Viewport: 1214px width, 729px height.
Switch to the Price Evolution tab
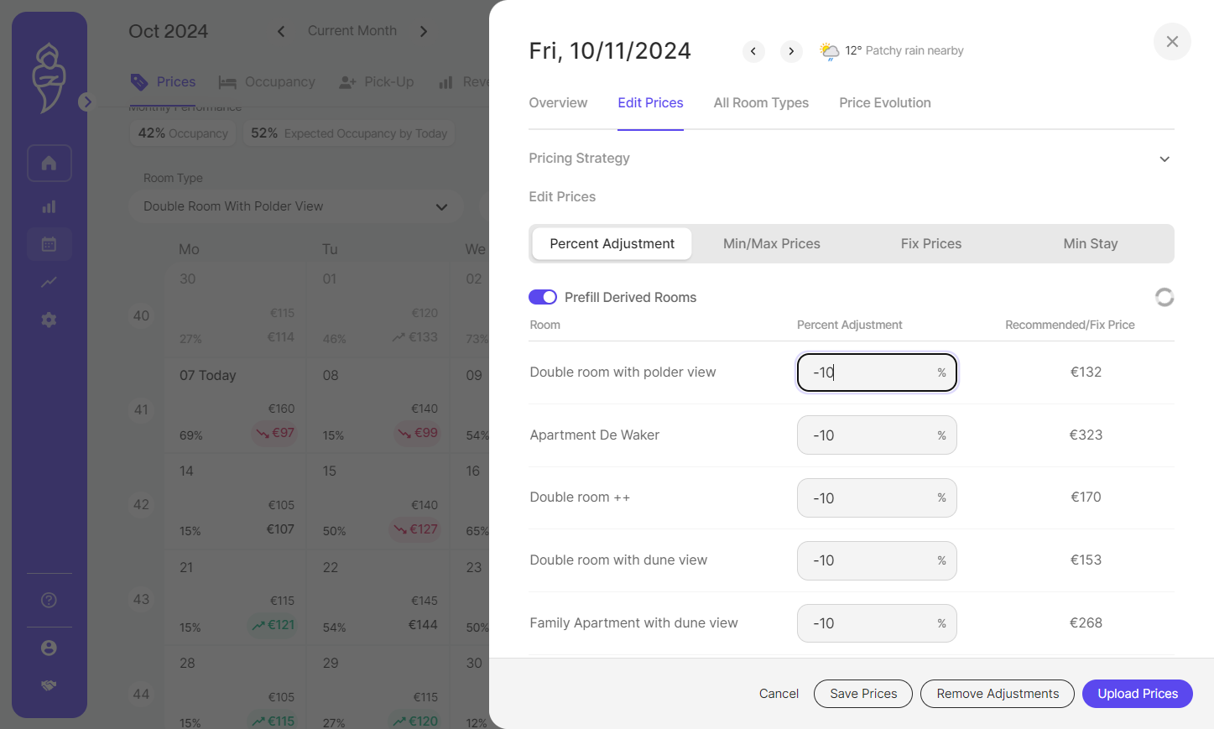(x=884, y=102)
